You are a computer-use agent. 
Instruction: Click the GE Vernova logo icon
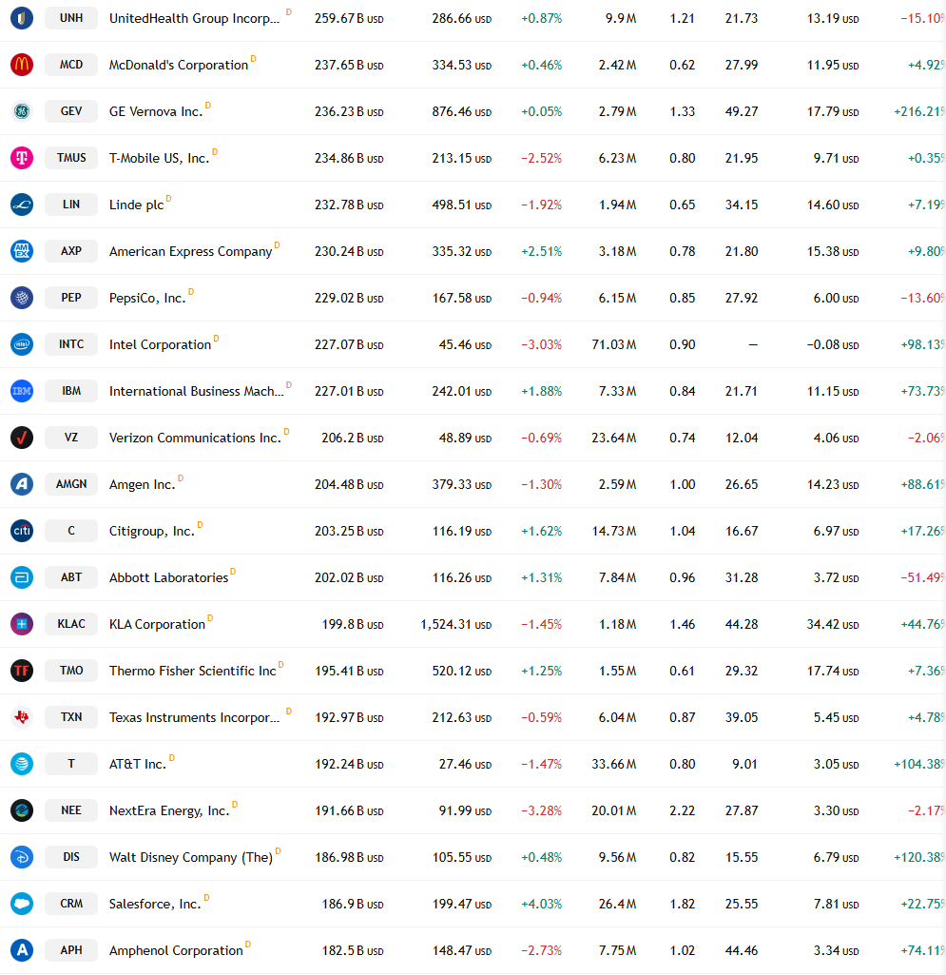[x=22, y=111]
